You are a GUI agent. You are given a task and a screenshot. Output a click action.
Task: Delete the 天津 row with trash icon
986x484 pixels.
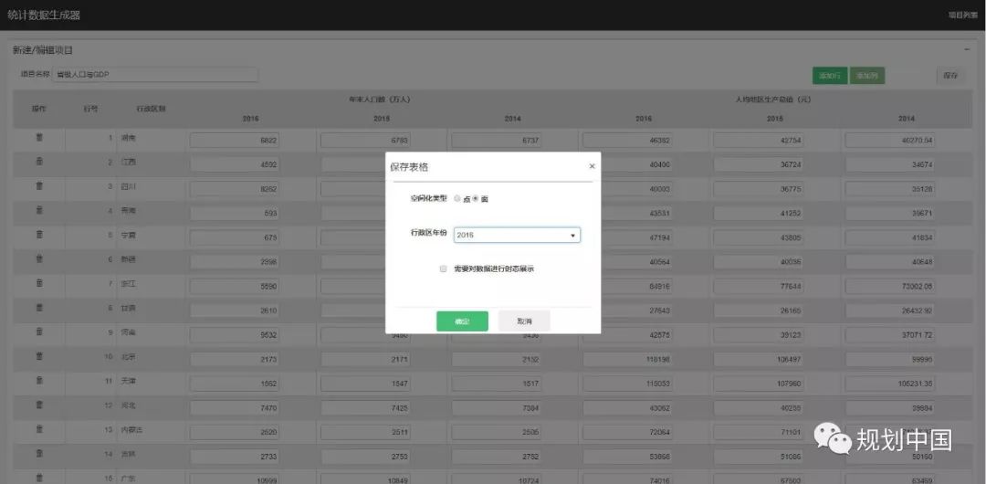39,379
